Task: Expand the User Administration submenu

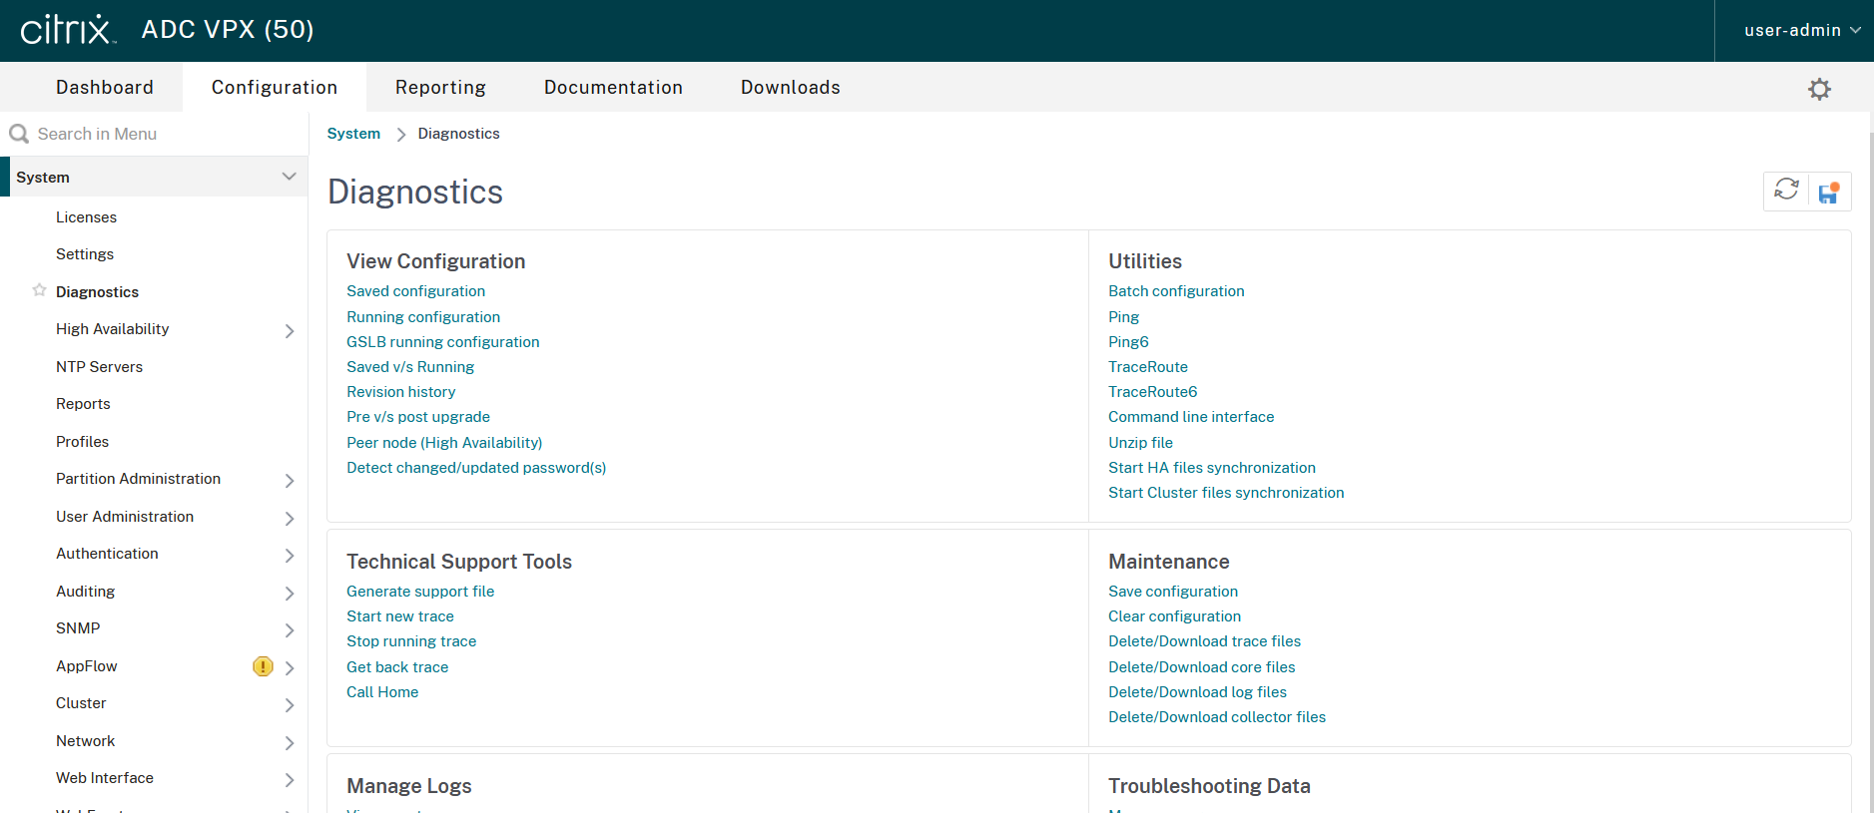Action: [x=289, y=518]
